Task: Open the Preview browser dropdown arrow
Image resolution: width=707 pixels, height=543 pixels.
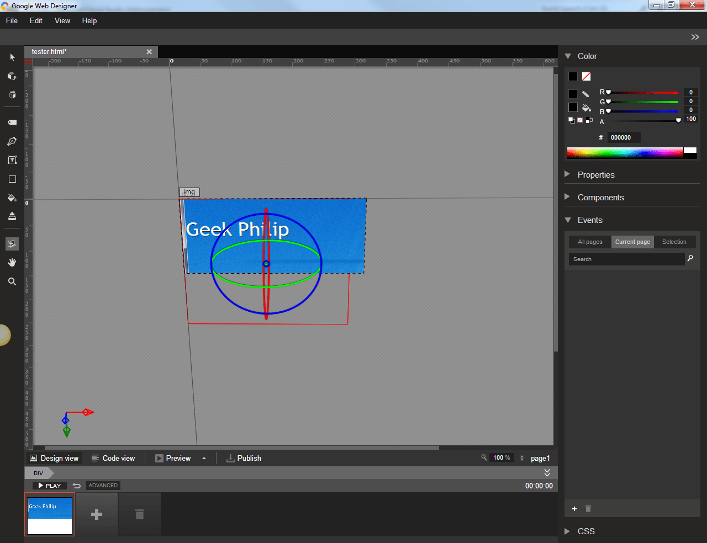Action: tap(204, 458)
